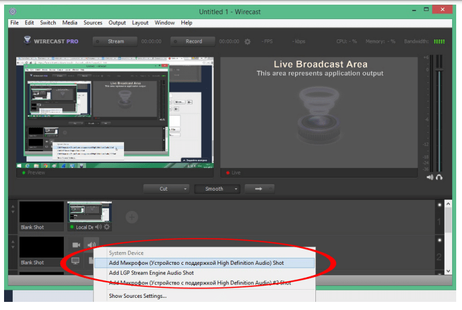Viewport: 462px width, 310px height.
Task: Select the Blank Shot in layer 2
Action: point(42,251)
